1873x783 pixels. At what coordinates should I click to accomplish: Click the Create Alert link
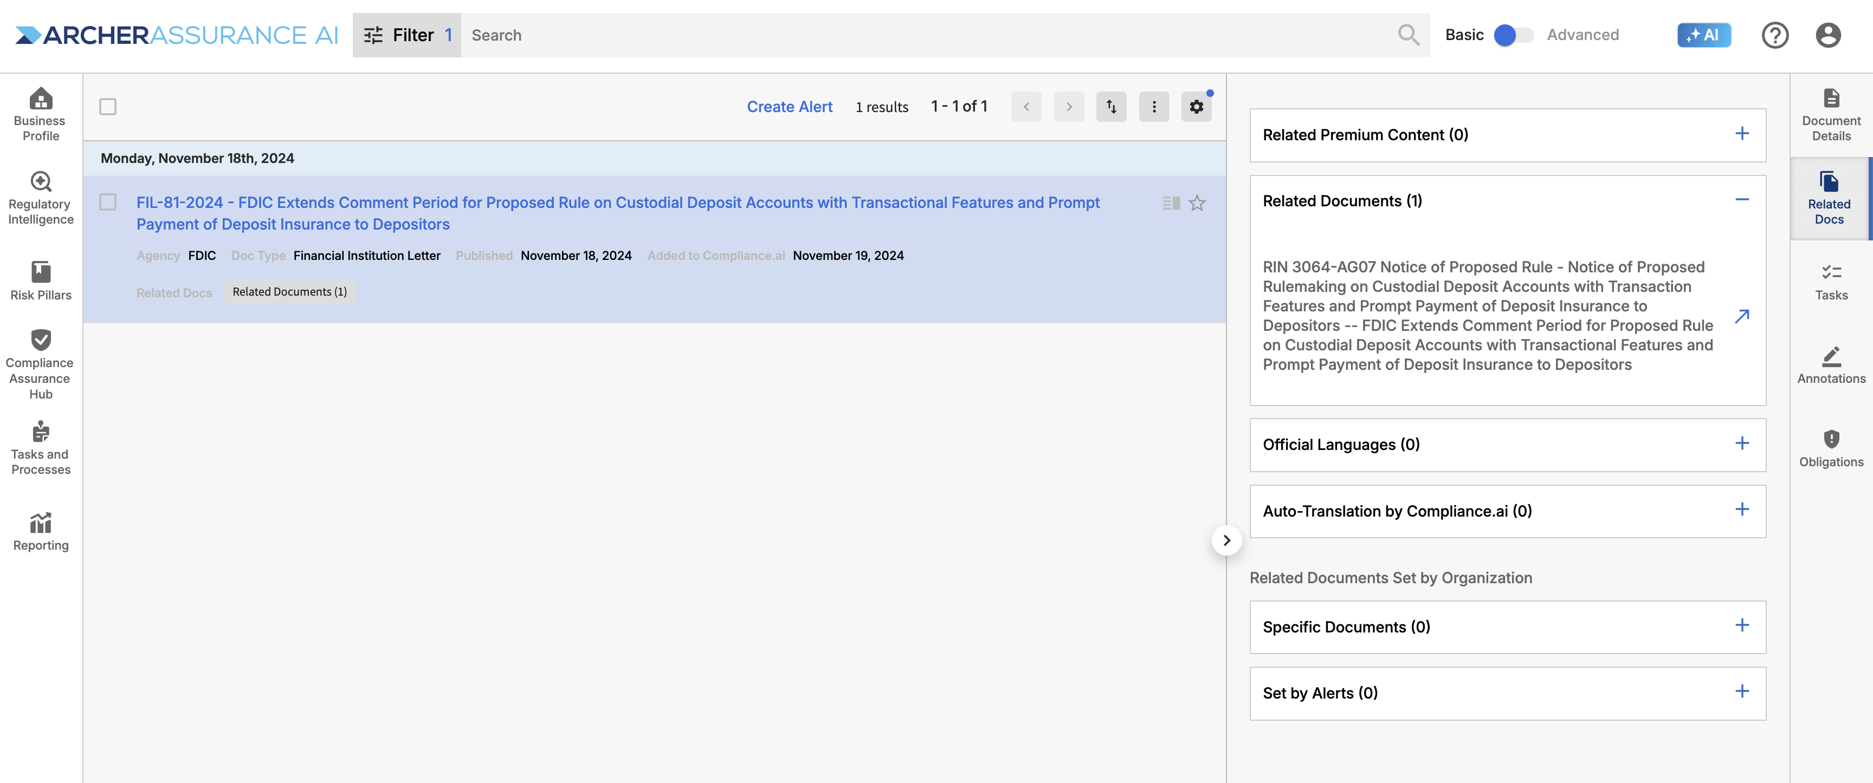[x=789, y=107]
